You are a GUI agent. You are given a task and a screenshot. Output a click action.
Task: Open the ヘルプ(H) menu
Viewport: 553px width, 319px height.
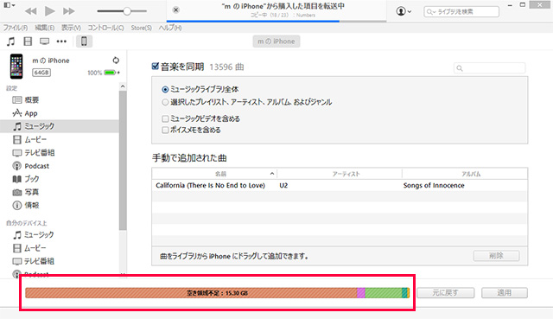170,28
